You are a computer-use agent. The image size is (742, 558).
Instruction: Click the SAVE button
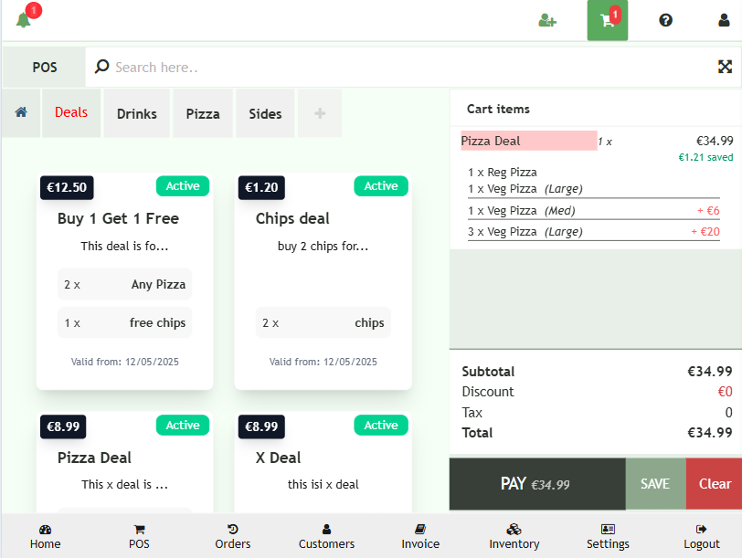point(655,484)
